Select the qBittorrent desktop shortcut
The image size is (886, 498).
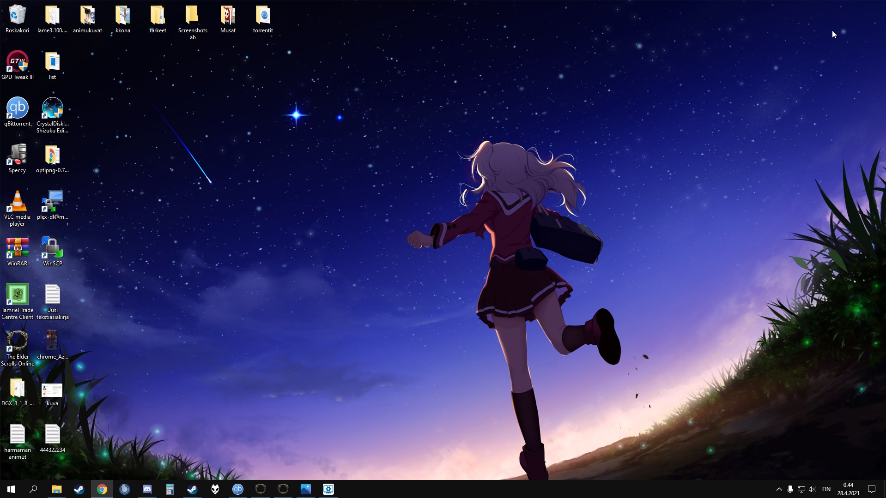(x=17, y=112)
